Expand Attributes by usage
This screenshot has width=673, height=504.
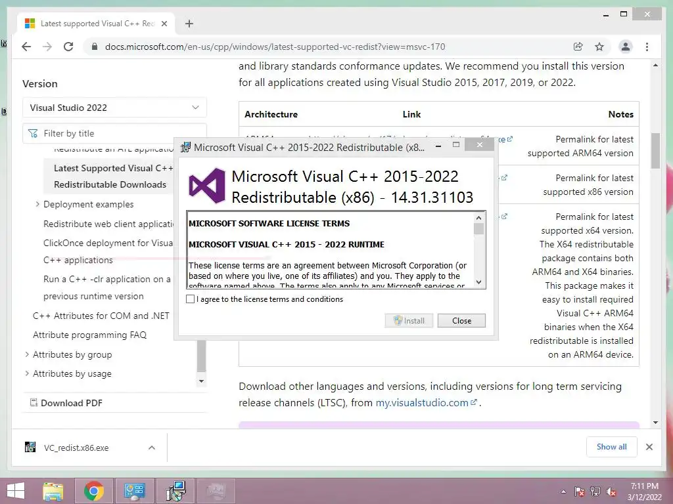(x=27, y=373)
